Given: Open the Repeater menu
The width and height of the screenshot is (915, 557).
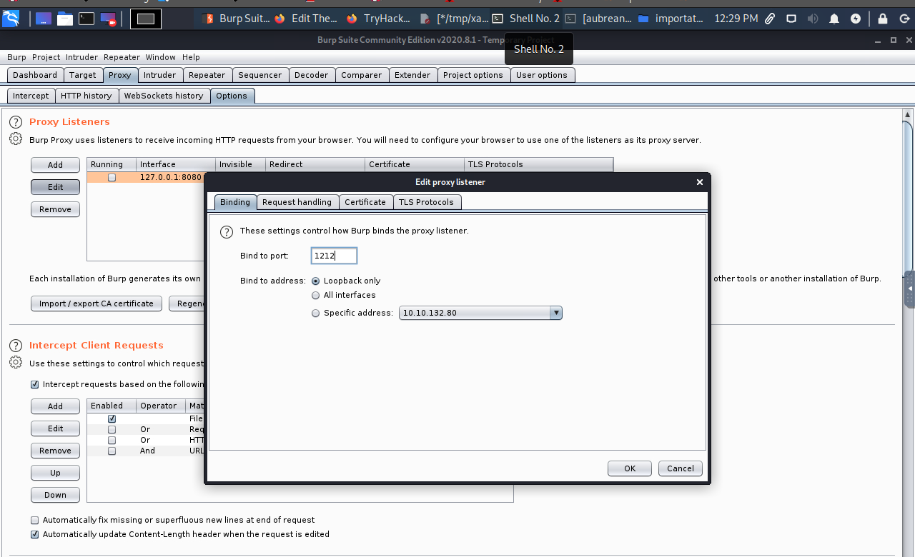Looking at the screenshot, I should coord(122,57).
